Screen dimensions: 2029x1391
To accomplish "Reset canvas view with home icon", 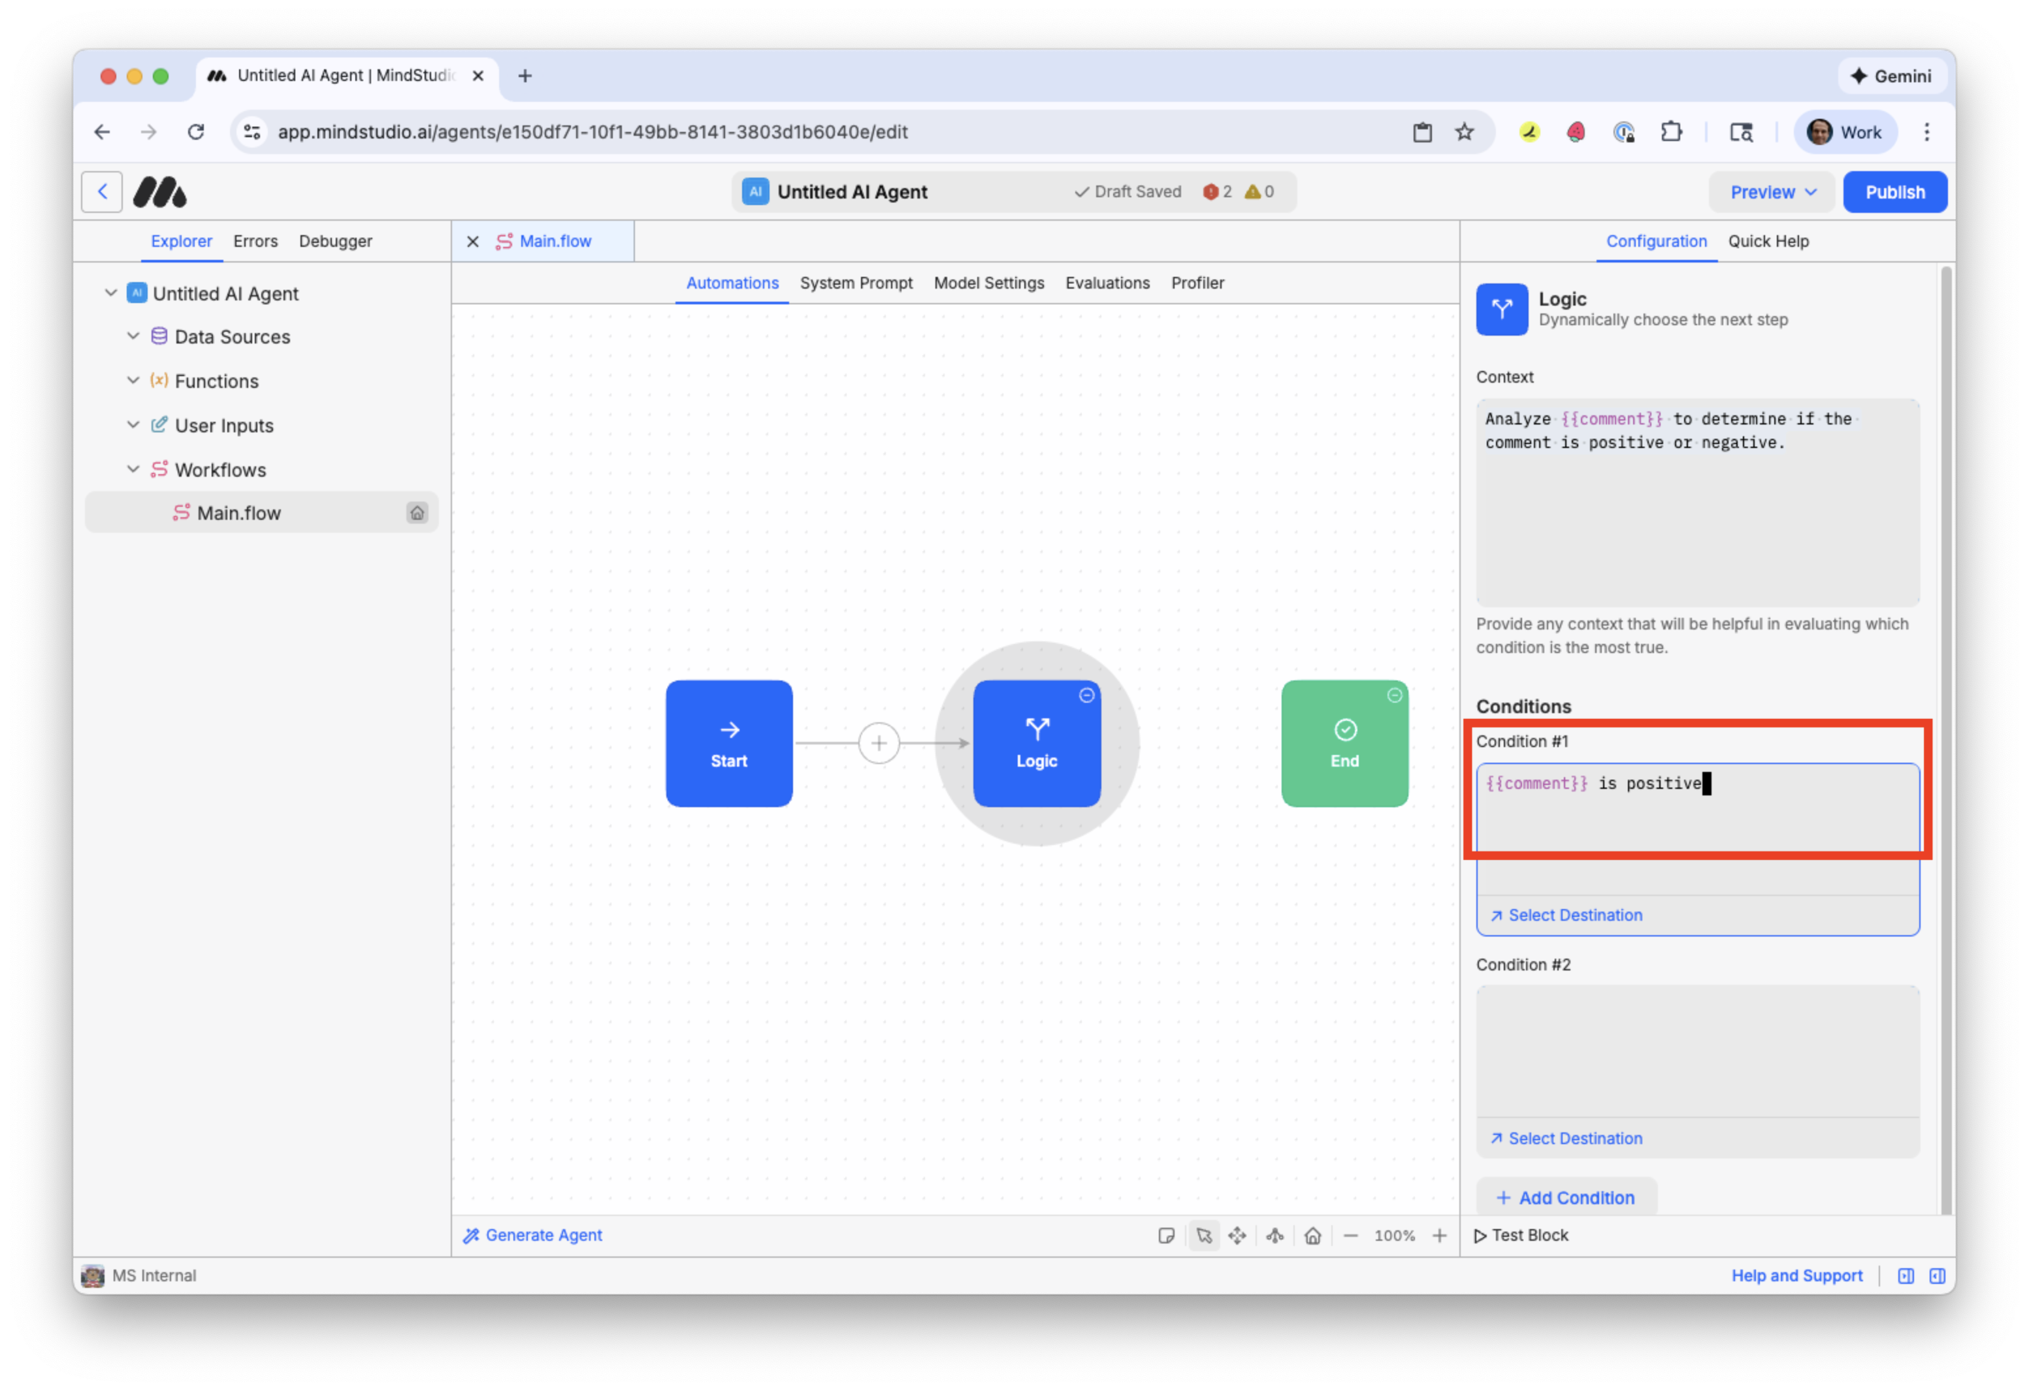I will [1312, 1236].
